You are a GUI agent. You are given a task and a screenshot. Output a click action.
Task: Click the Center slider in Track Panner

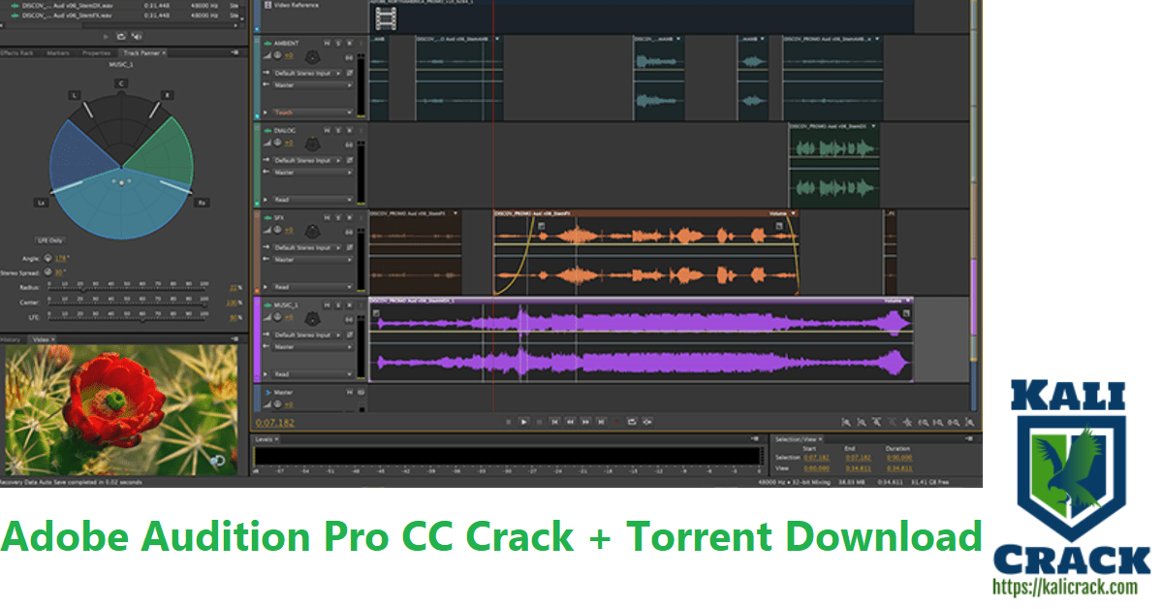coord(126,304)
